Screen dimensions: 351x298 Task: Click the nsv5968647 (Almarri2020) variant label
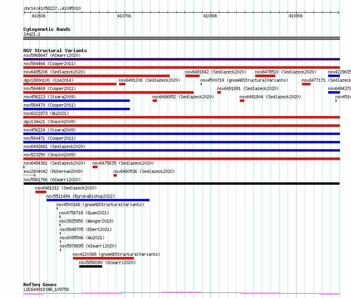pyautogui.click(x=52, y=55)
